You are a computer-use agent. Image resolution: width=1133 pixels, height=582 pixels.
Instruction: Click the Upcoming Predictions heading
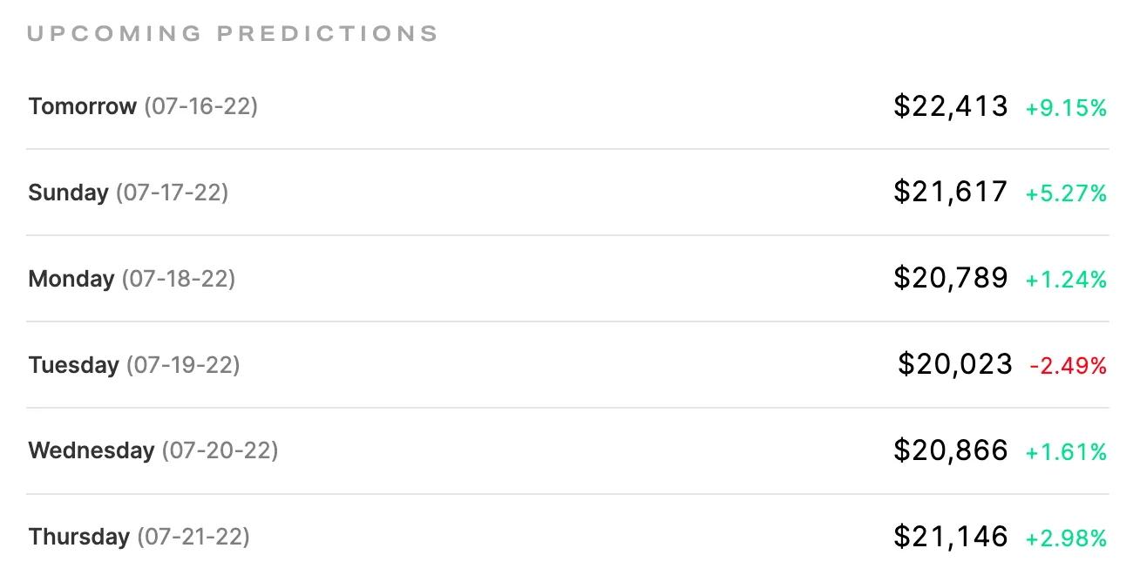[233, 34]
